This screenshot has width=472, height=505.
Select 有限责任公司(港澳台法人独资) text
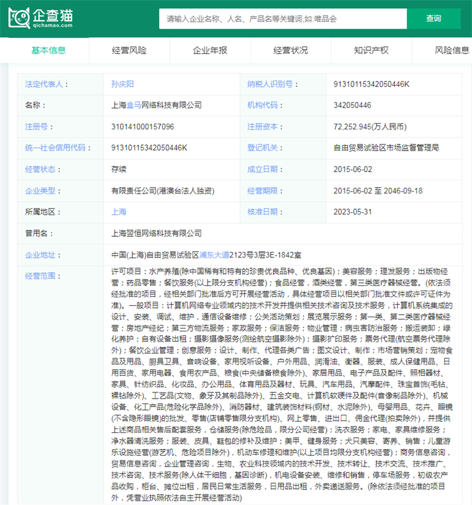(163, 191)
